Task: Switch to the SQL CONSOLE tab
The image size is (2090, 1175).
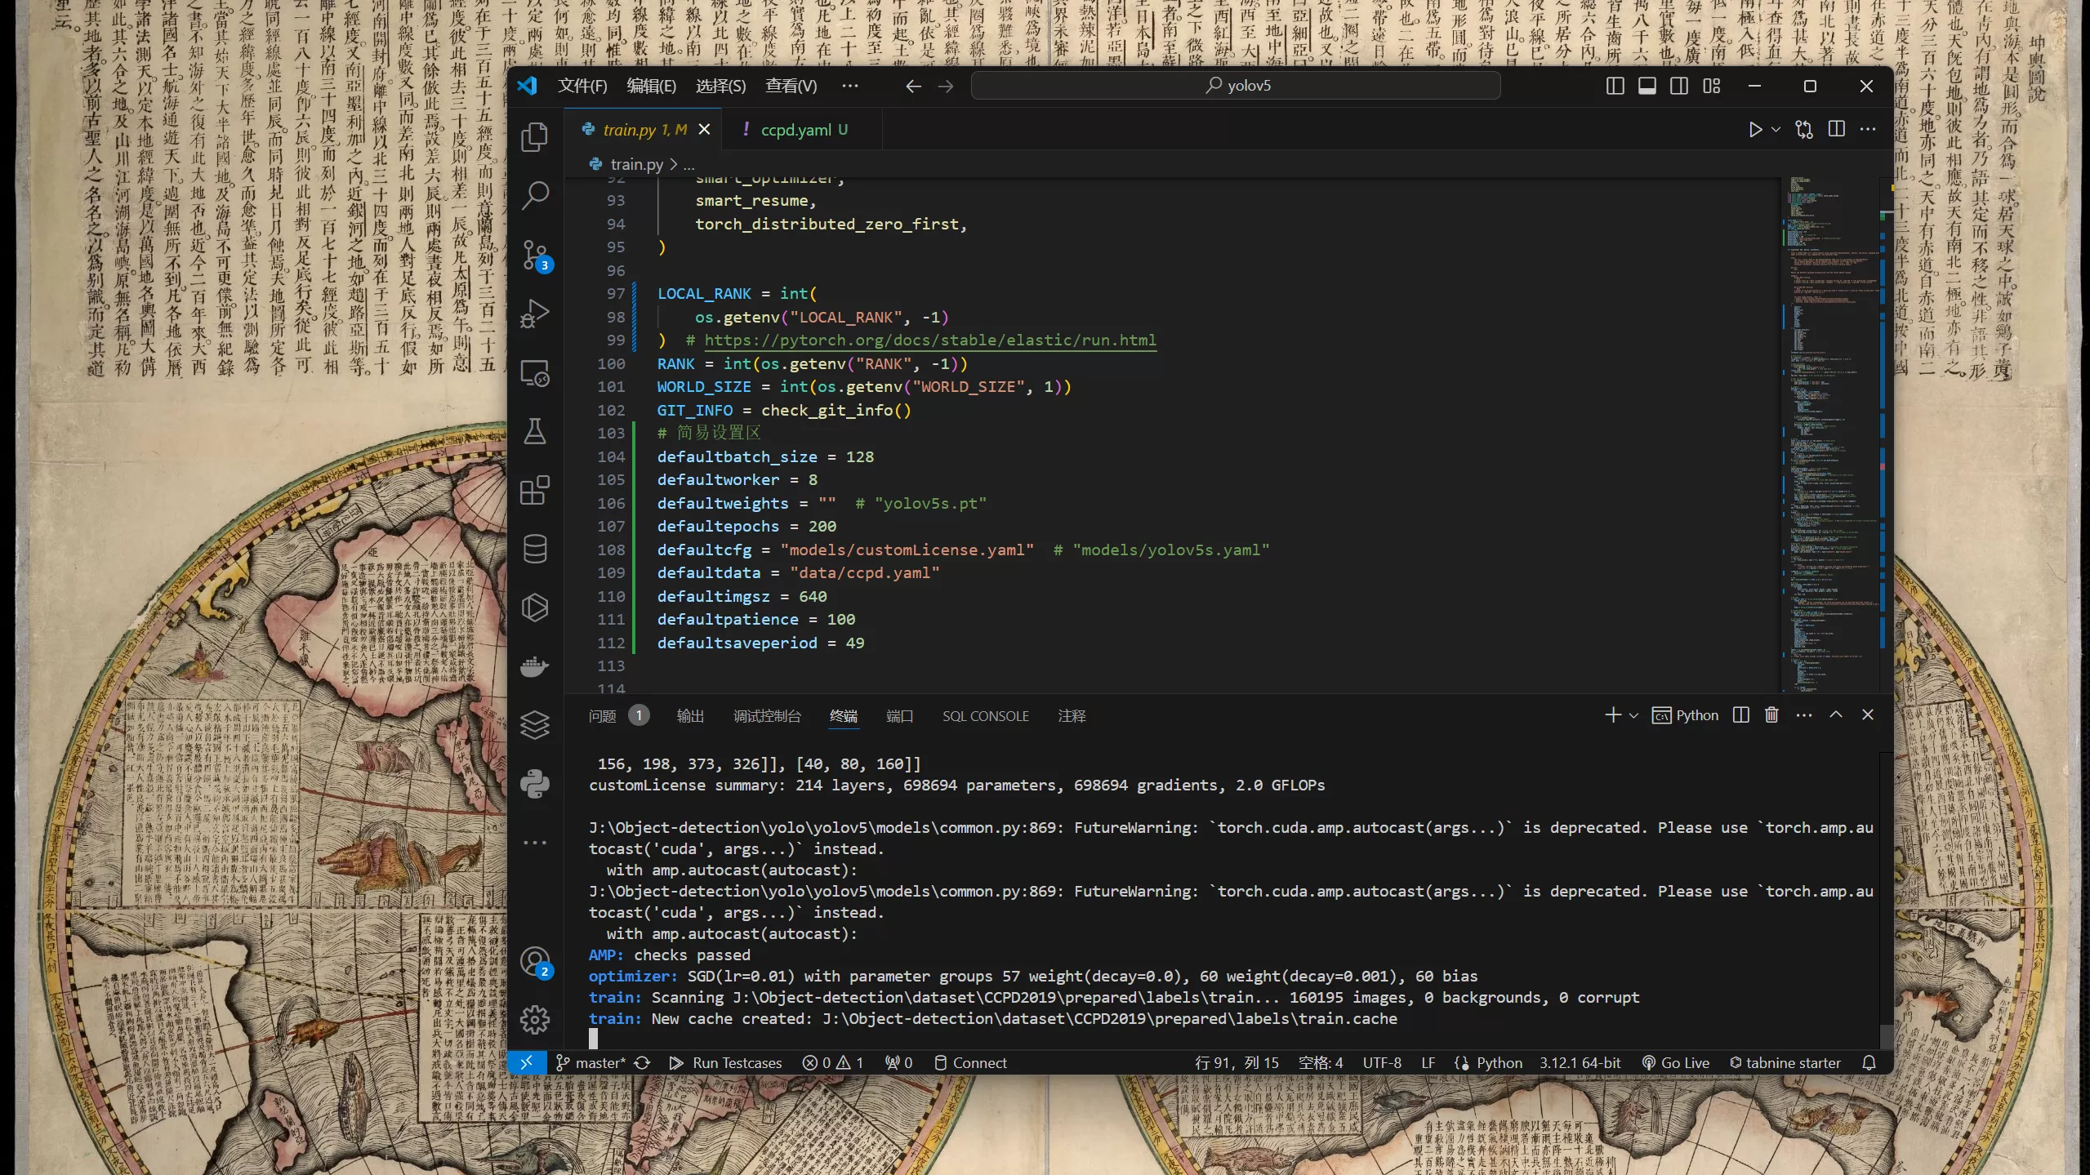Action: pos(986,715)
